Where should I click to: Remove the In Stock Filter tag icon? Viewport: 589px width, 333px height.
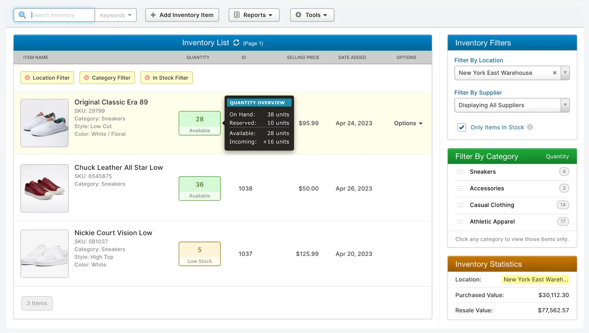[147, 78]
